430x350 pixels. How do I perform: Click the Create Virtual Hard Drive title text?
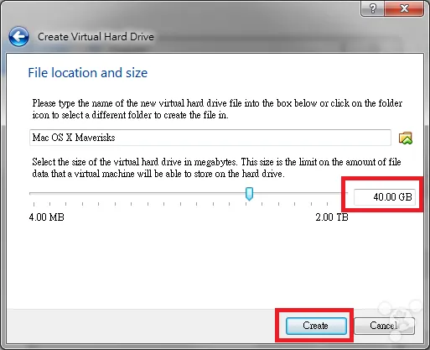coord(96,37)
